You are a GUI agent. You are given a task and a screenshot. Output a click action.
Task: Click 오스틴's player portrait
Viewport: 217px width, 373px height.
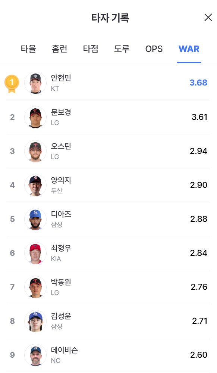click(x=35, y=151)
